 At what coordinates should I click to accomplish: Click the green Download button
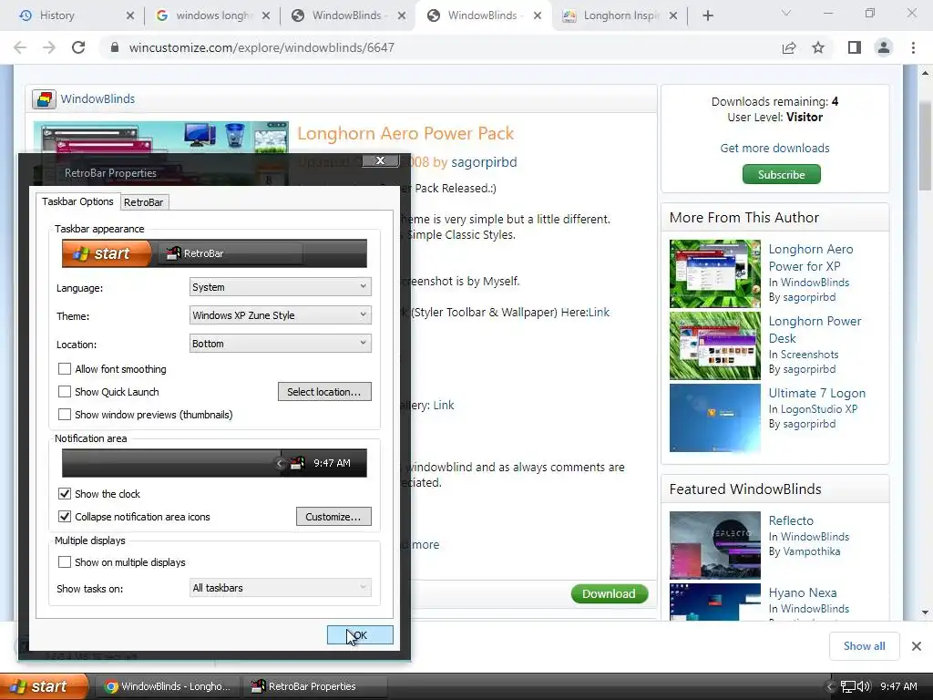point(610,593)
